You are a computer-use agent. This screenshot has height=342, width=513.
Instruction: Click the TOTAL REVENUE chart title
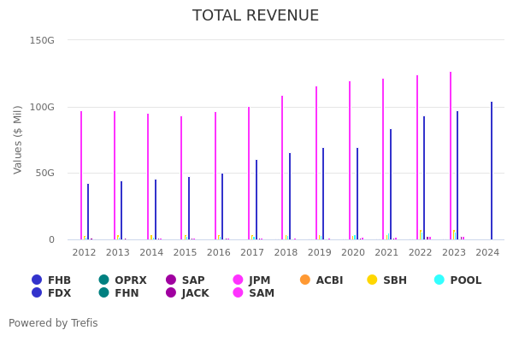point(256,16)
